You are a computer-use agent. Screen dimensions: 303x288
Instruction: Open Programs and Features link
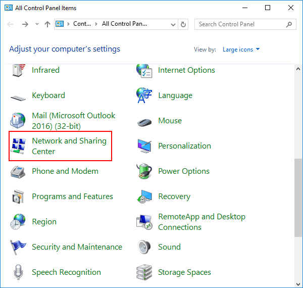[x=72, y=197]
